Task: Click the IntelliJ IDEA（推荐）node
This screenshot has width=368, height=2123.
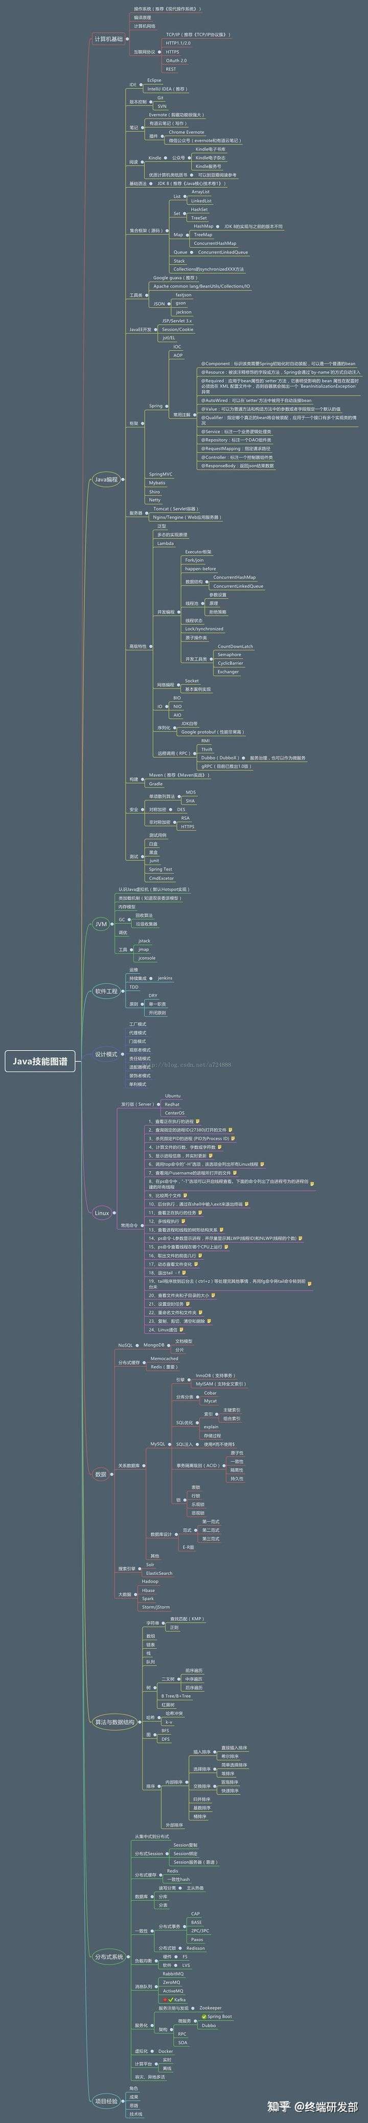Action: (167, 89)
